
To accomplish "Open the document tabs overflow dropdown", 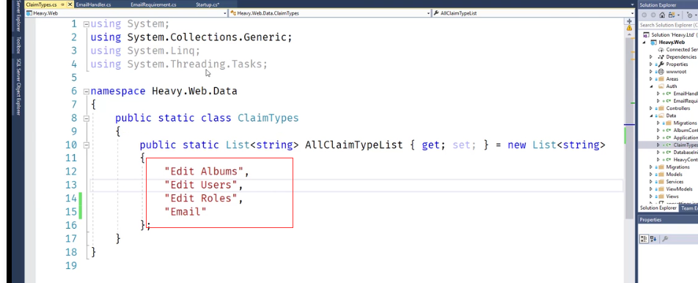I will [632, 4].
